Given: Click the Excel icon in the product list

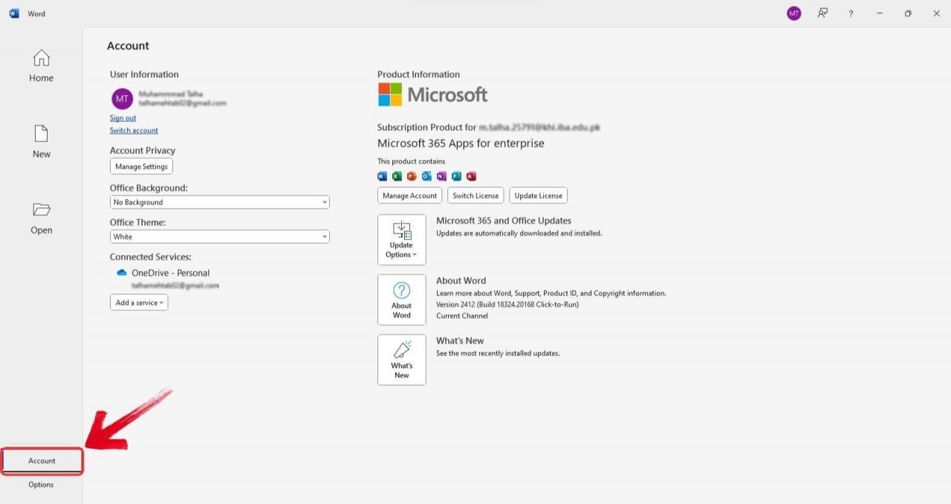Looking at the screenshot, I should (396, 176).
